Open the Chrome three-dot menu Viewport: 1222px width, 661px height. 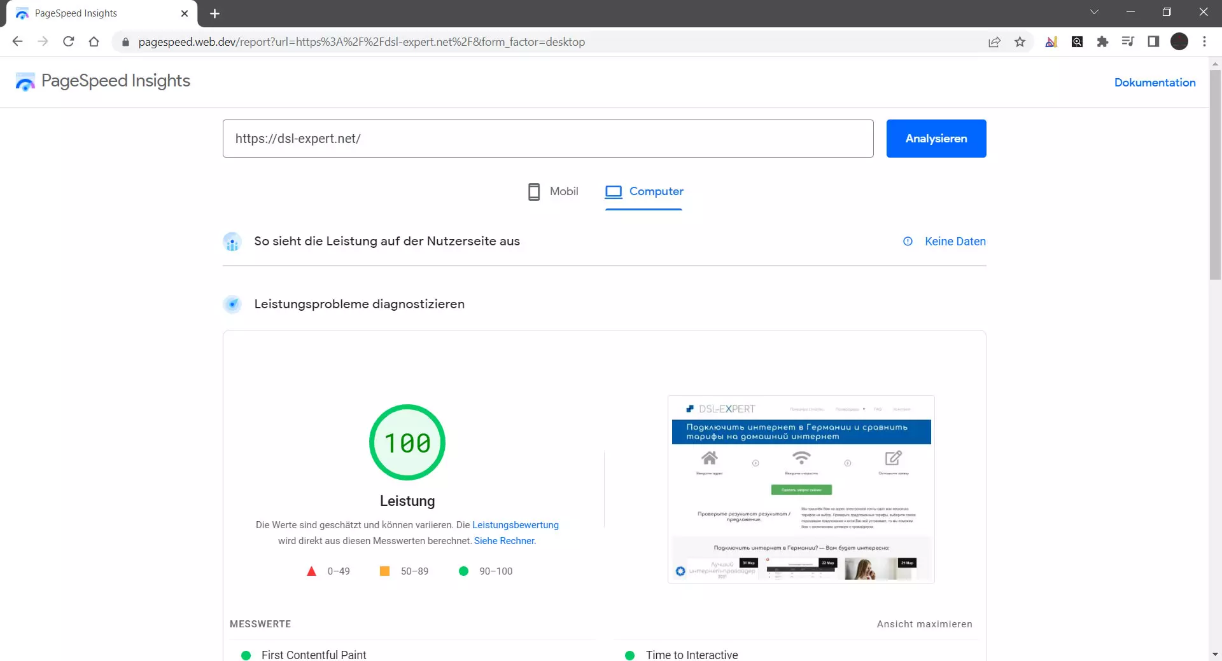click(x=1204, y=42)
